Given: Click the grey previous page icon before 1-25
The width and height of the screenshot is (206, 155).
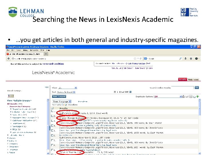Looking at the screenshot, I should point(115,92).
